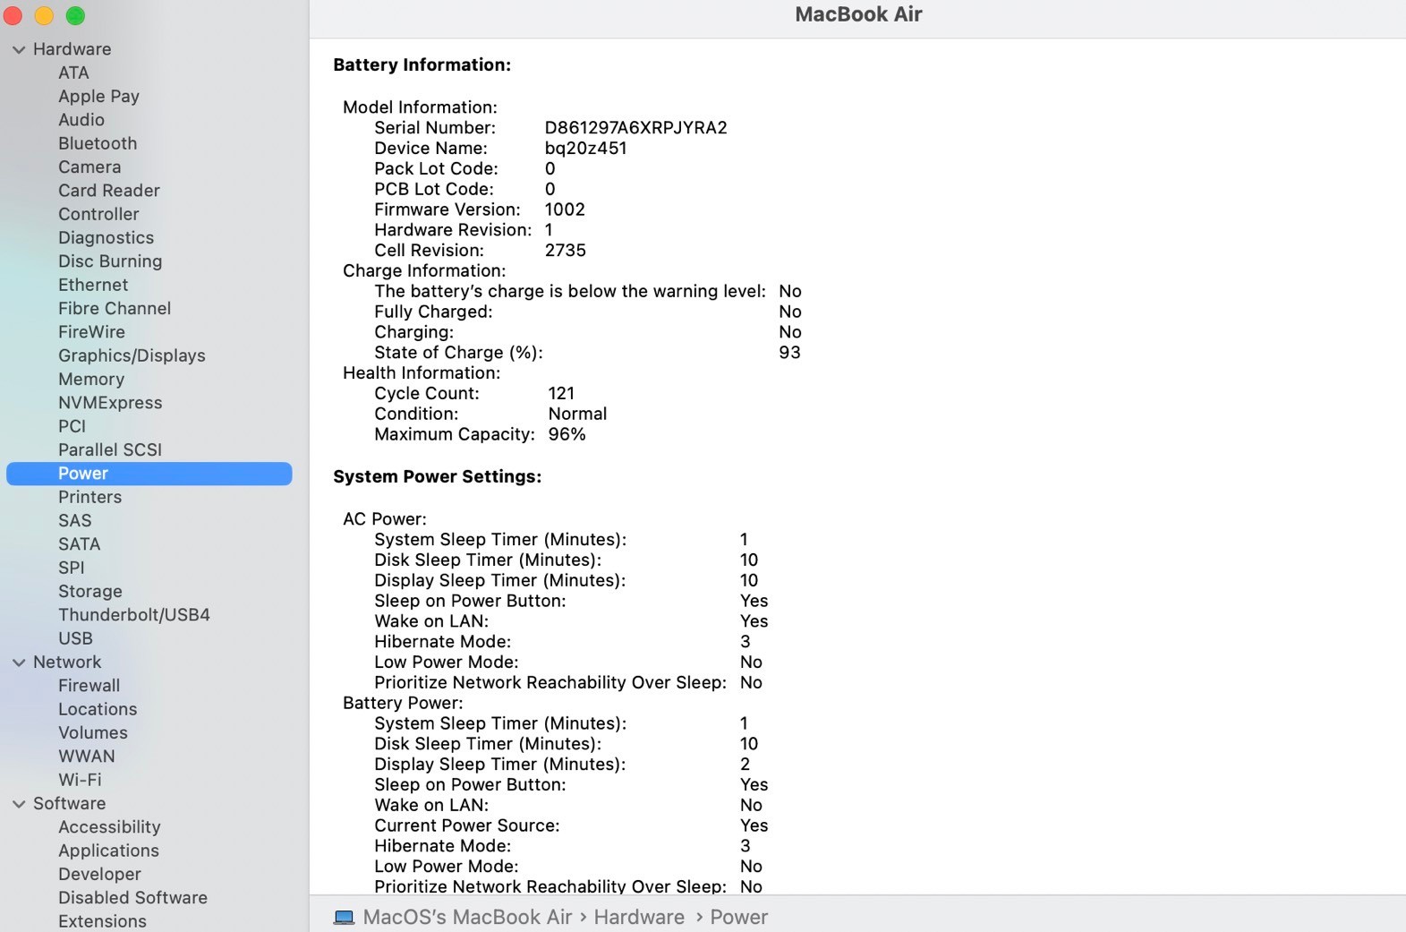Click the cell revision value 2735
Viewport: 1406px width, 932px height.
(x=566, y=251)
